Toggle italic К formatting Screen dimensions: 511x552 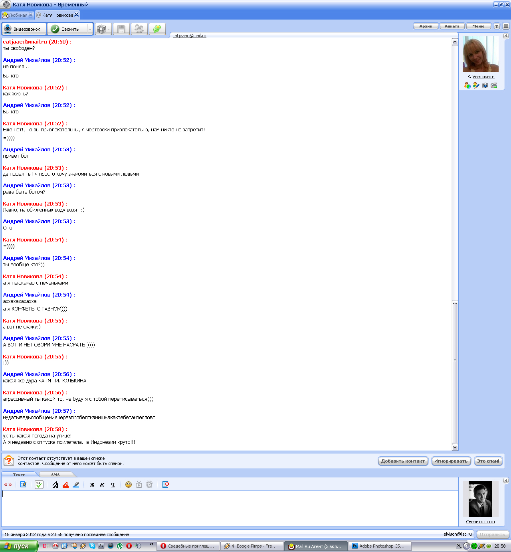pos(102,485)
